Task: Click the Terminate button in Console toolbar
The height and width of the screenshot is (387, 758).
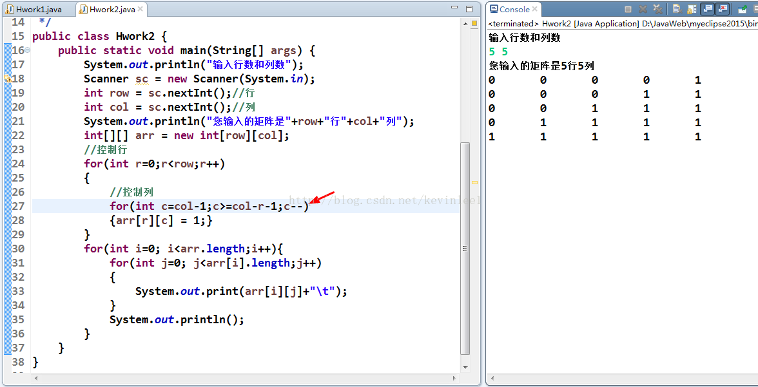Action: (x=628, y=9)
